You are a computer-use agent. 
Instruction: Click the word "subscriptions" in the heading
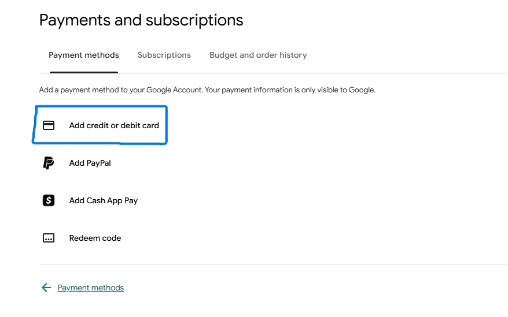(194, 20)
